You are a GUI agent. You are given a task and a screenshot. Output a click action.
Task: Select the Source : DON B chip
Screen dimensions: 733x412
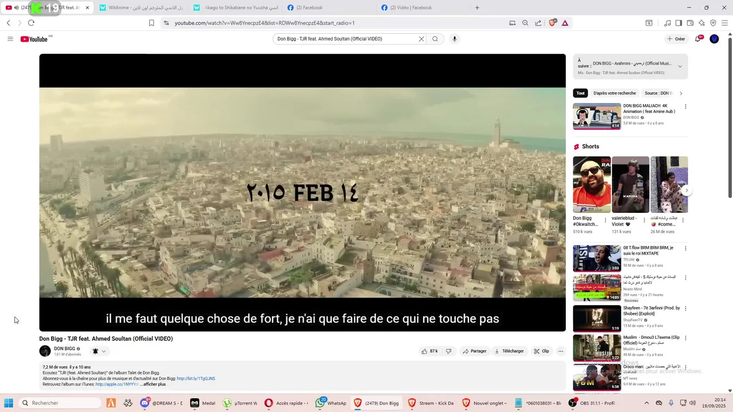(x=659, y=93)
